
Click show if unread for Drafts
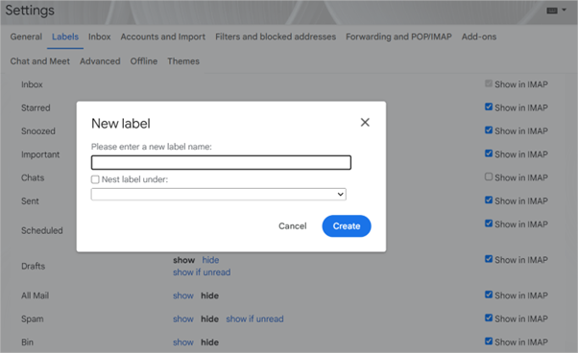point(202,272)
